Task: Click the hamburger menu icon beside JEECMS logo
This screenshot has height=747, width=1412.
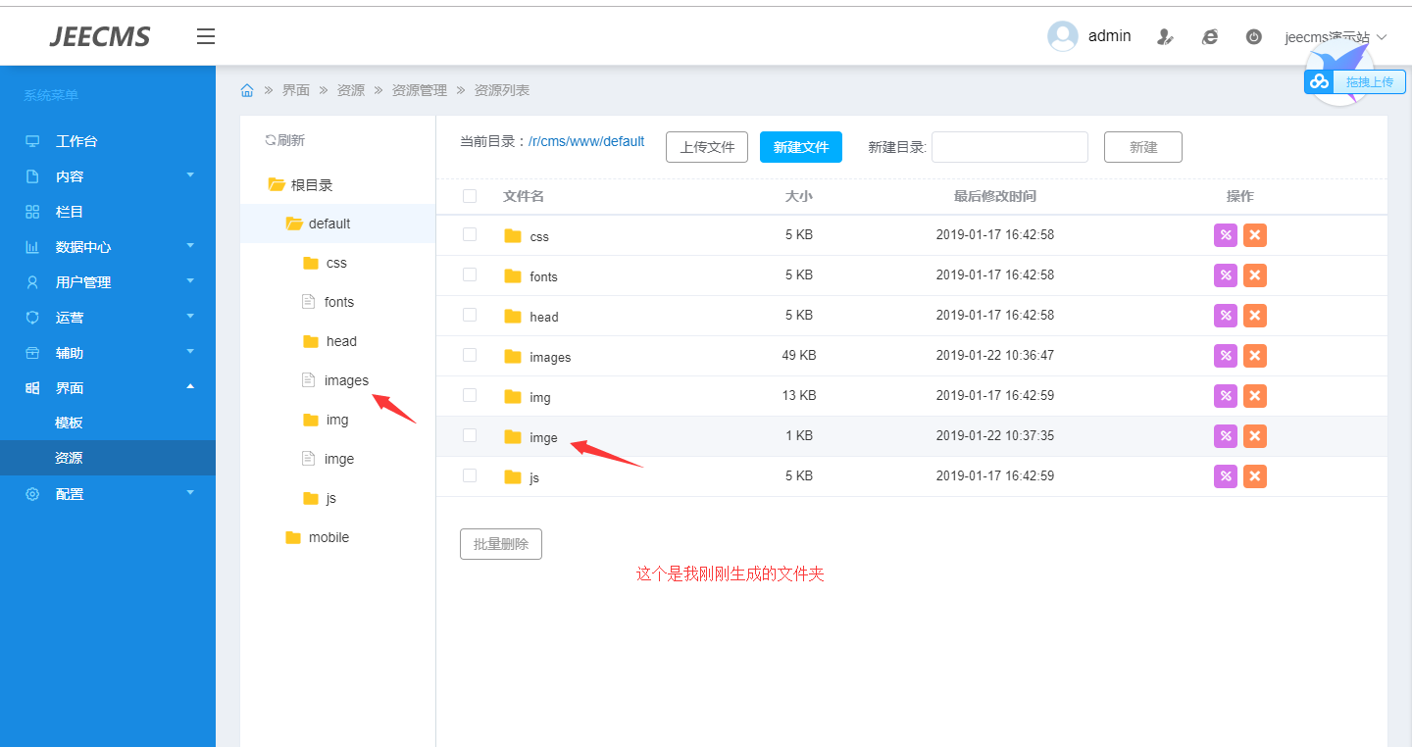Action: click(205, 37)
